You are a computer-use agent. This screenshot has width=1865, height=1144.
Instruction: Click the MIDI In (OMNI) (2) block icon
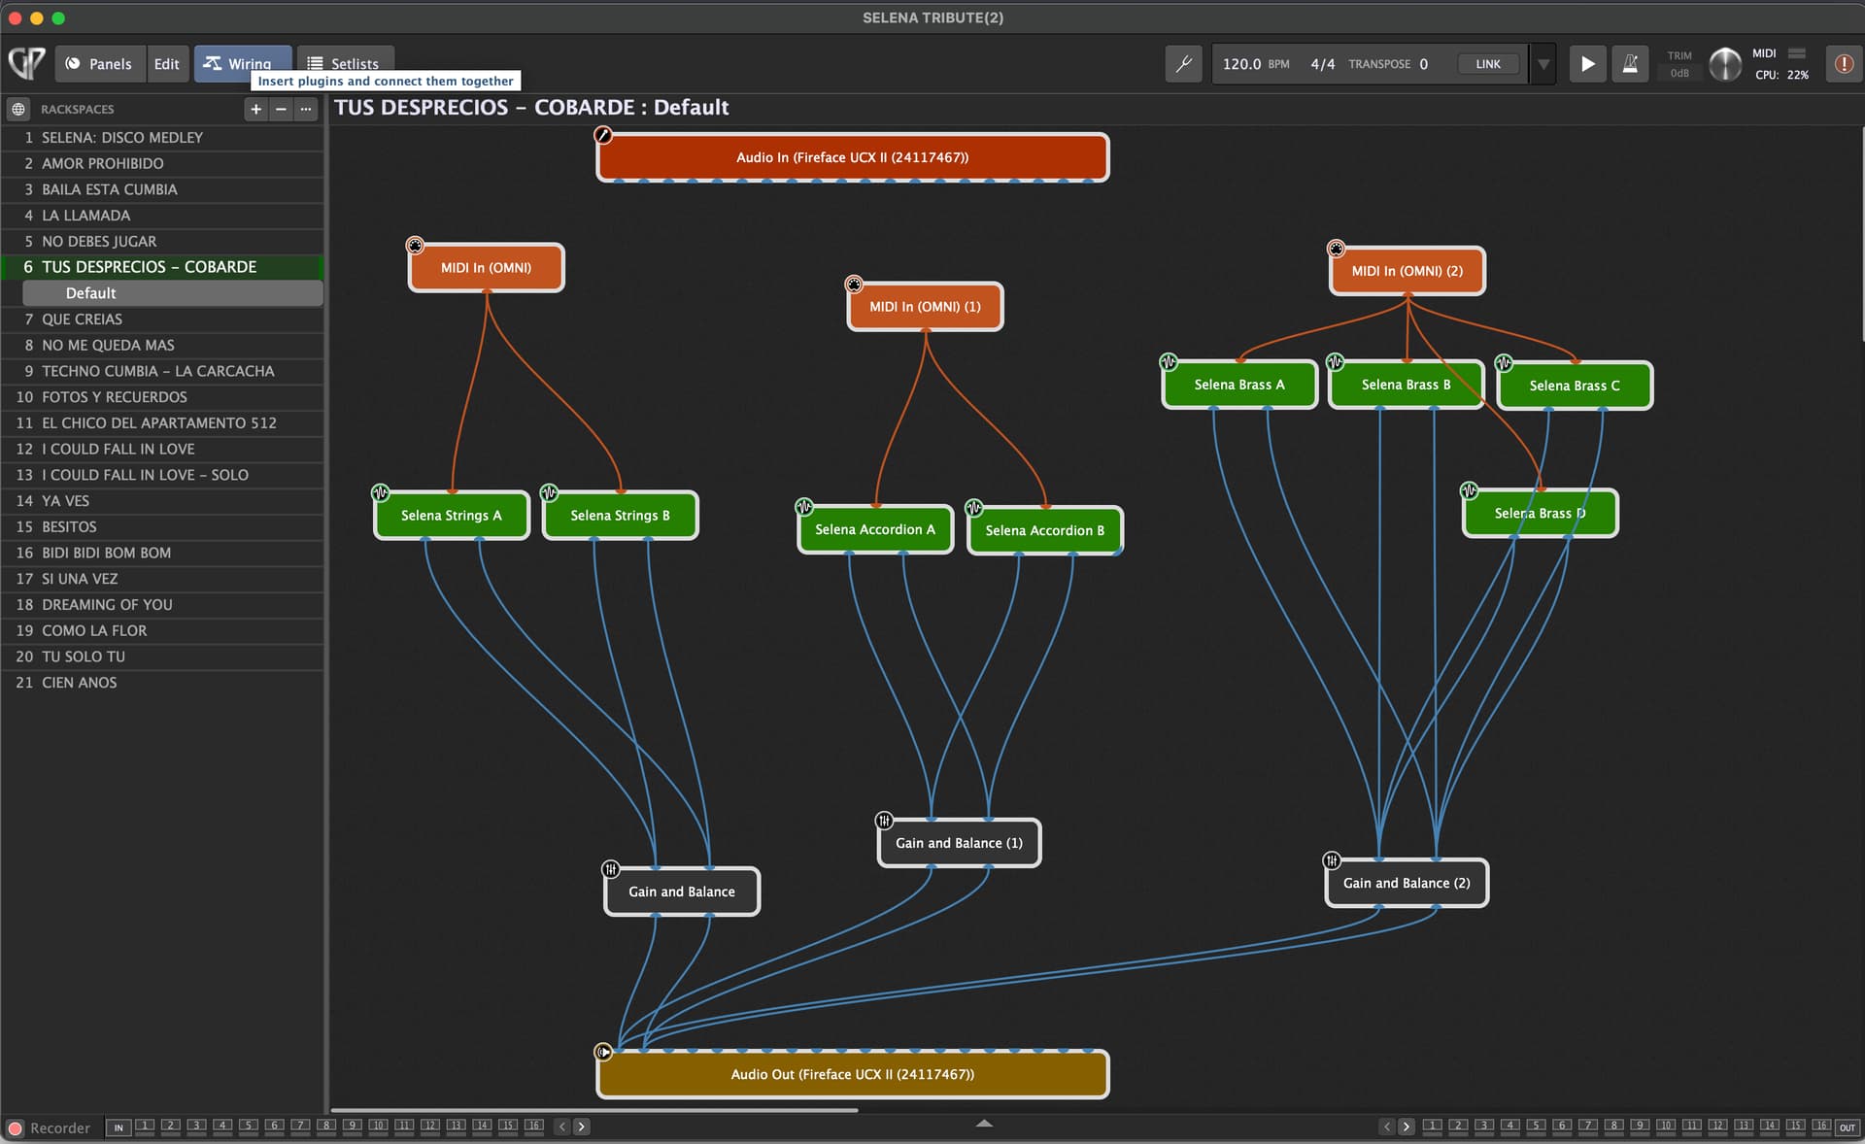(x=1336, y=249)
